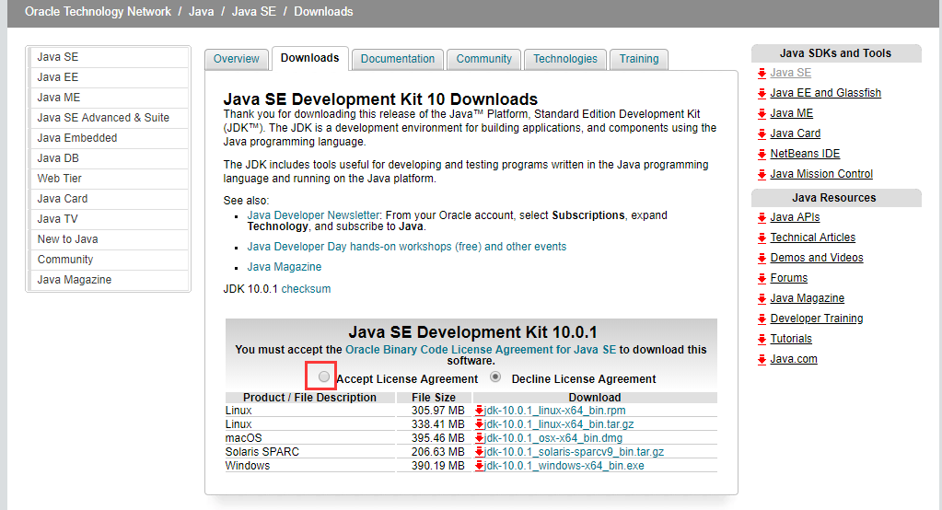Download jdk-10.0.1_linux-x64_bin.tar.gz file link
This screenshot has width=942, height=510.
point(559,424)
